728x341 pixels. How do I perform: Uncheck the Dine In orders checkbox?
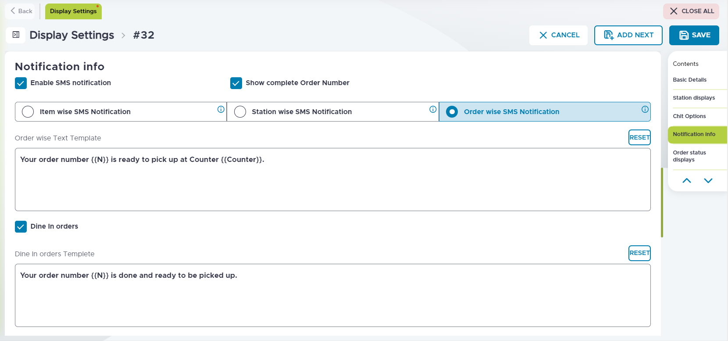point(21,226)
